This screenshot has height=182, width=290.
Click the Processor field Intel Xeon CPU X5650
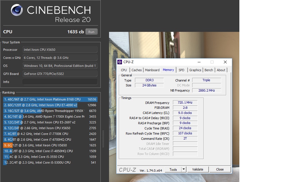[x=60, y=50]
